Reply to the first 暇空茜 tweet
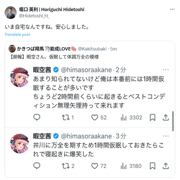The image size is (180, 180). [x=37, y=117]
